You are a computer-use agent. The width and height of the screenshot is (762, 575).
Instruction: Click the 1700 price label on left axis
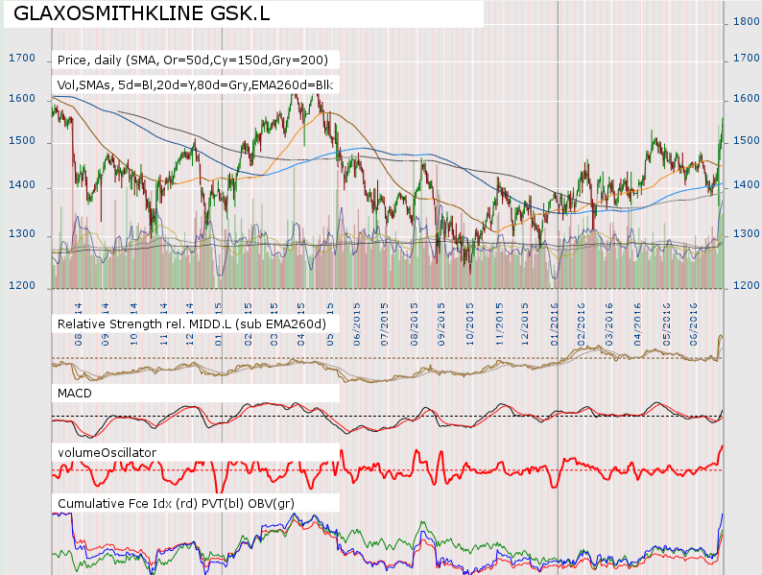(22, 59)
